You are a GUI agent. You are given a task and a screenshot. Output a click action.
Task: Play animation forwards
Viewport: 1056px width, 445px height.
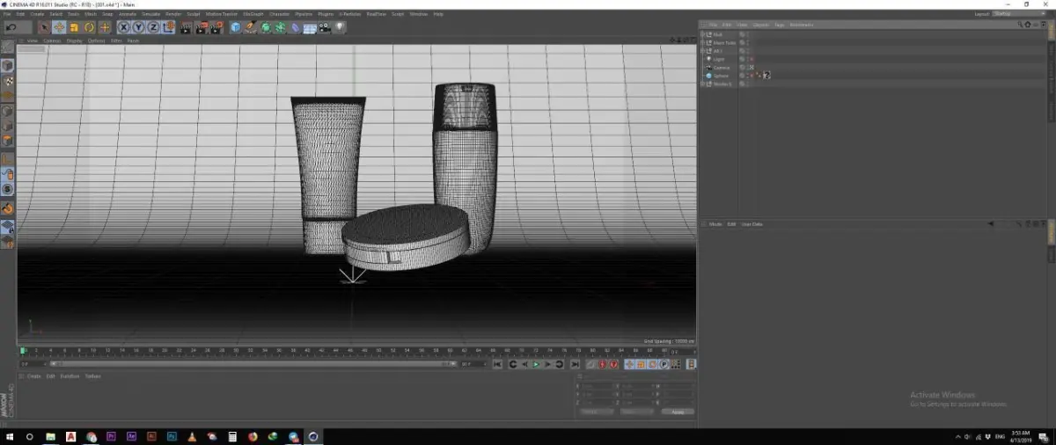coord(536,364)
